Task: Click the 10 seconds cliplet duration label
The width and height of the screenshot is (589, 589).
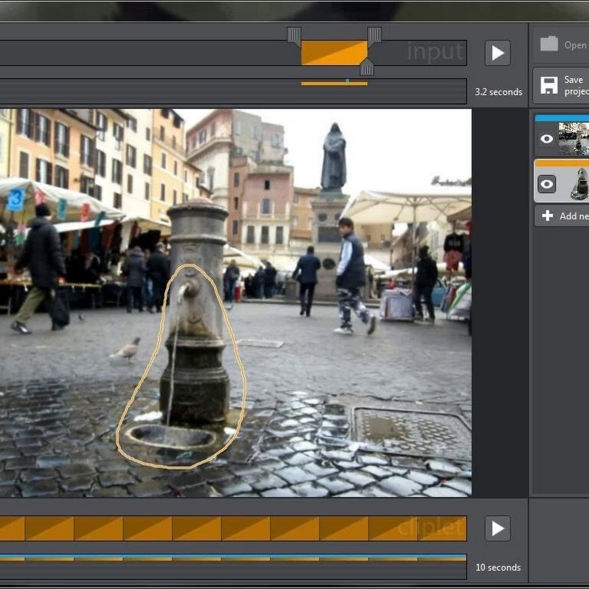Action: 498,567
